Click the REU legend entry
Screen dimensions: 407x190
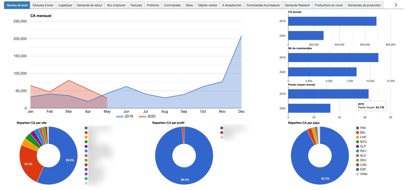click(x=361, y=151)
